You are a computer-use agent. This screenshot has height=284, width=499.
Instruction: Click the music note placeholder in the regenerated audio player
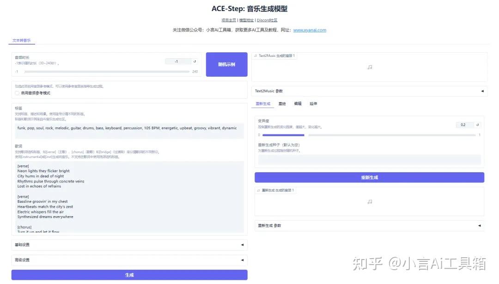pos(370,202)
